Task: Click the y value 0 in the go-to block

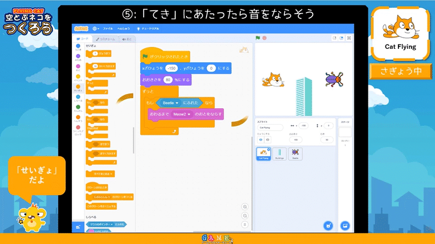Action: click(x=211, y=68)
